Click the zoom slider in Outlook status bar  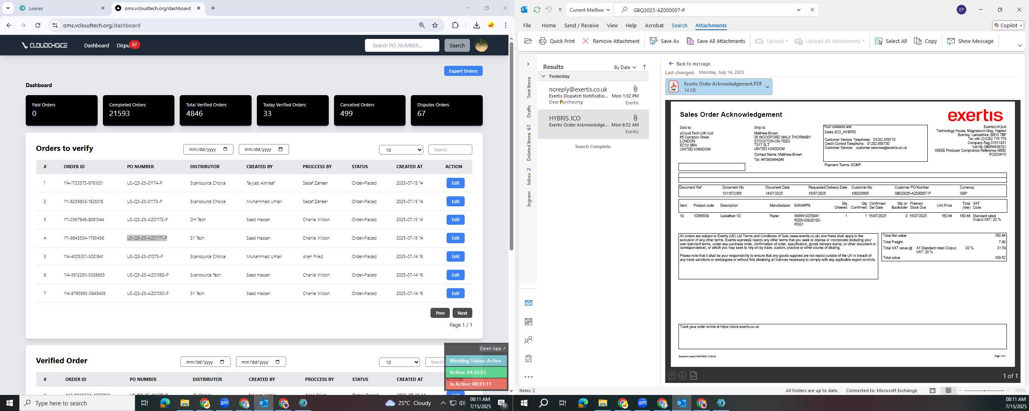click(x=984, y=391)
